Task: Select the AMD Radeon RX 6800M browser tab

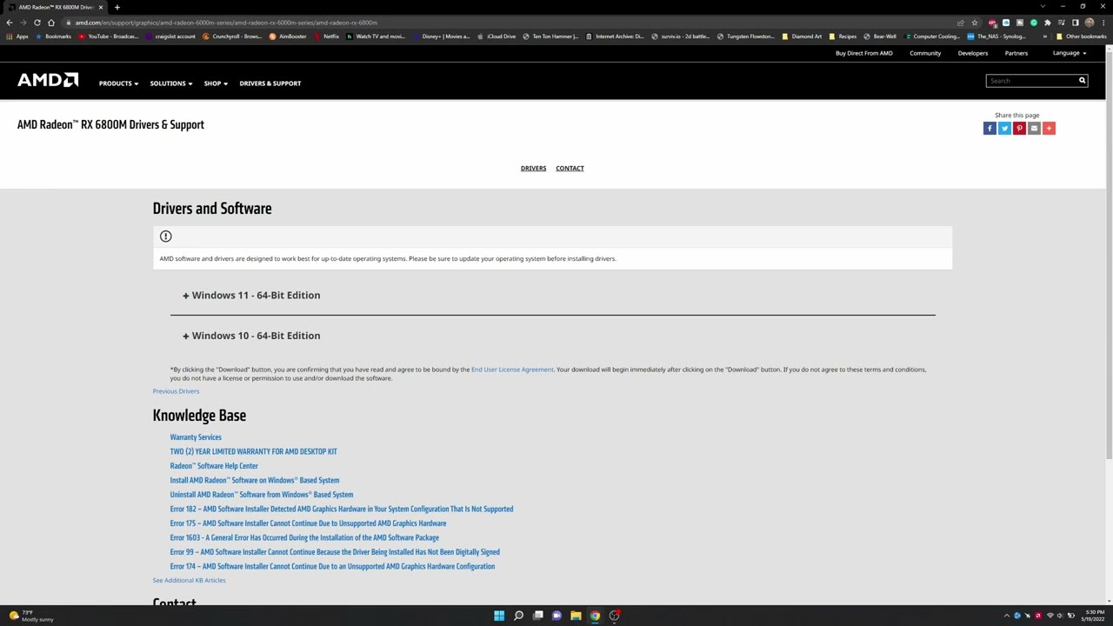Action: point(54,7)
